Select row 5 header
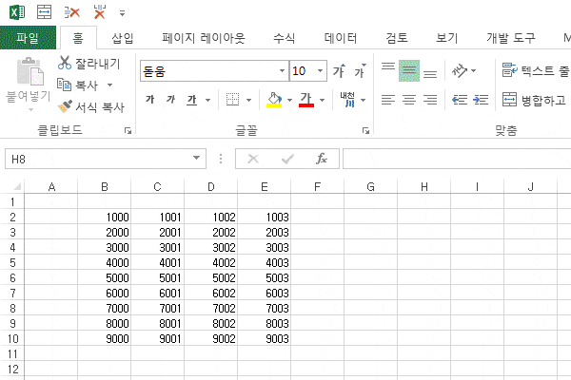 click(x=12, y=262)
